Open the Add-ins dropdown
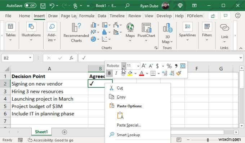Image resolution: width=245 pixels, height=143 pixels. click(52, 32)
